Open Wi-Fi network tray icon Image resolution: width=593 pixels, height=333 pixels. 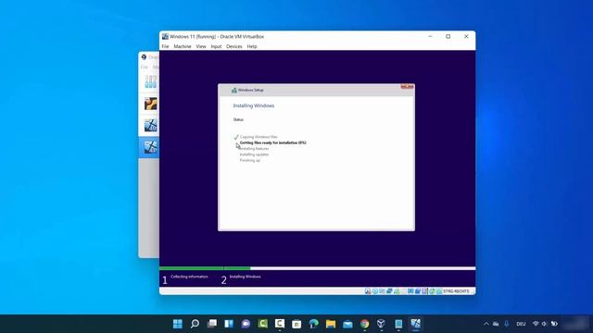536,324
